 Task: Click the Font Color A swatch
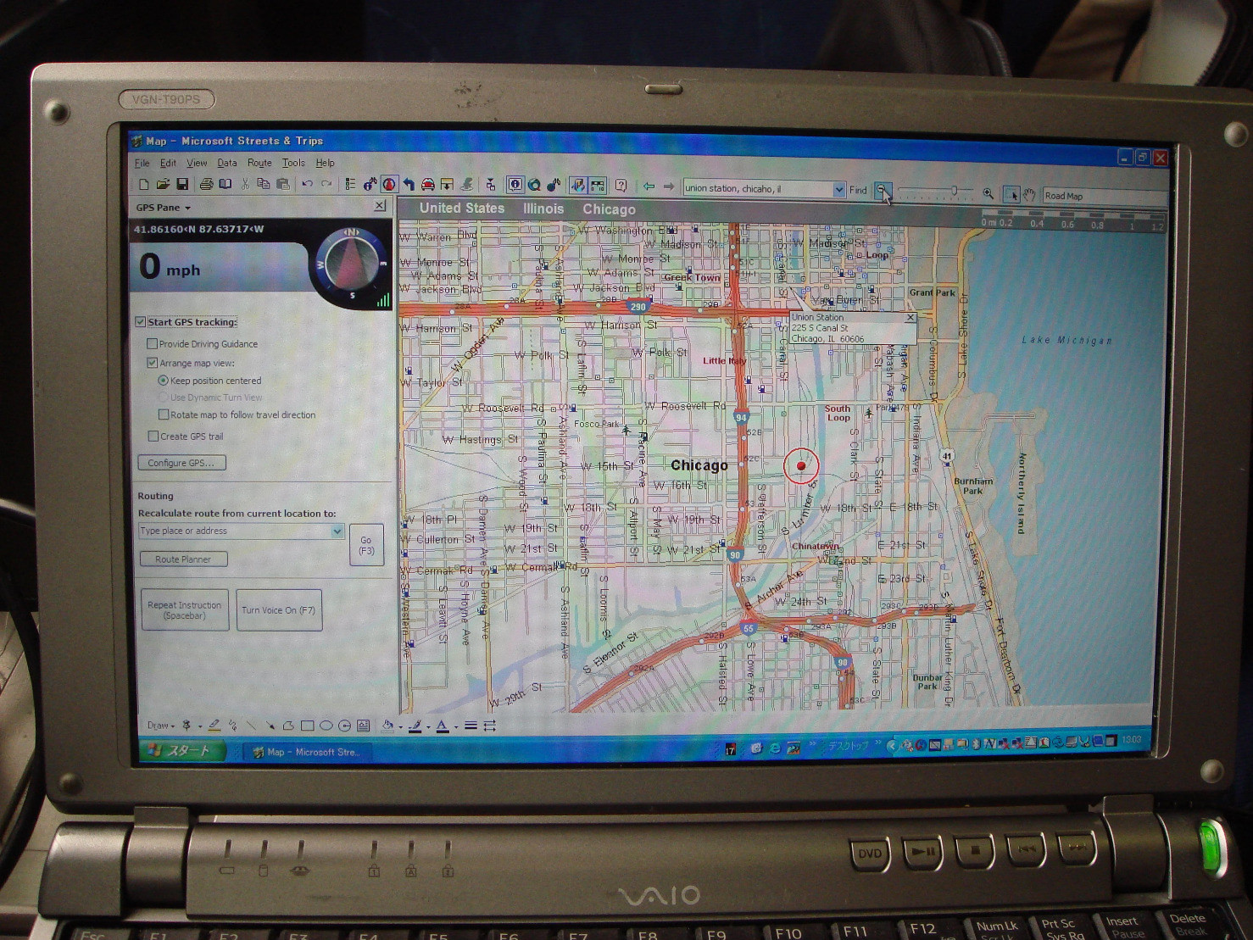tap(443, 726)
